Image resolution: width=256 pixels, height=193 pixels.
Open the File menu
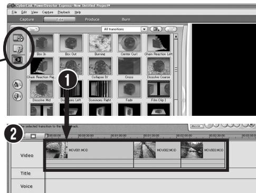14,12
